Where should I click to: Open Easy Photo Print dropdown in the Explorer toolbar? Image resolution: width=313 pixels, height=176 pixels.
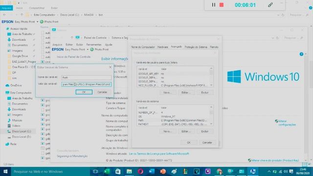point(37,22)
